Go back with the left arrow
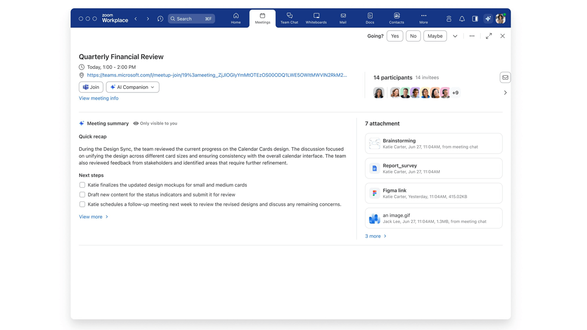The image size is (587, 330). click(135, 19)
